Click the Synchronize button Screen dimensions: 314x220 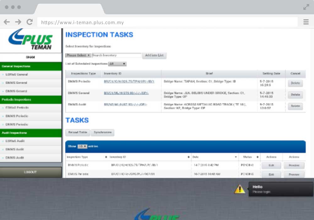103,133
